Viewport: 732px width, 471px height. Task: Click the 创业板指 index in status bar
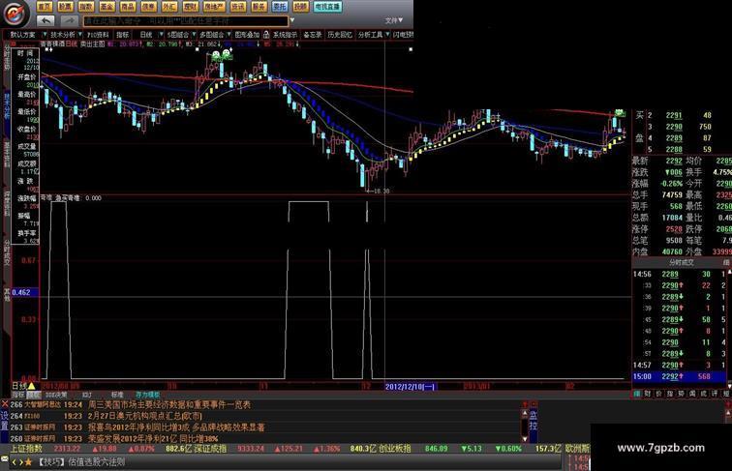click(394, 448)
